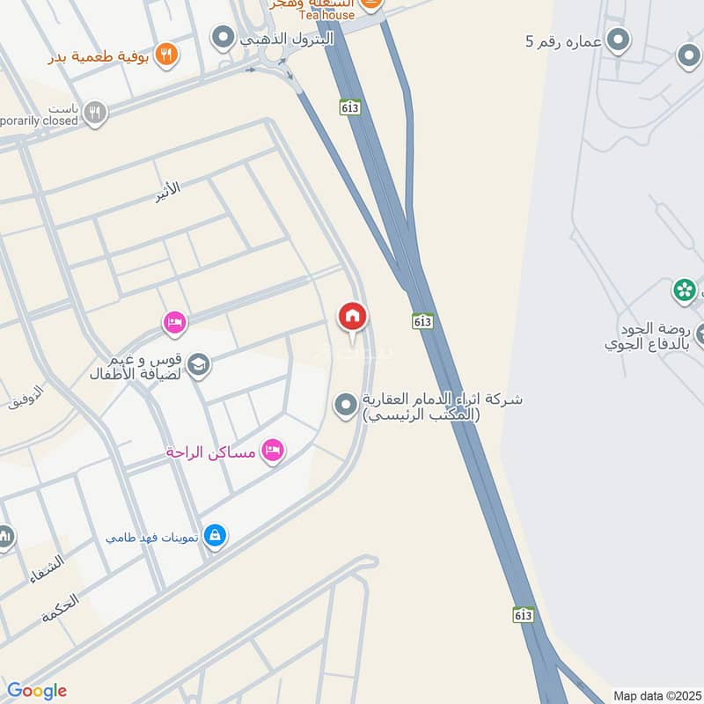Click the 613 route shield beside the home pin

pos(423,321)
